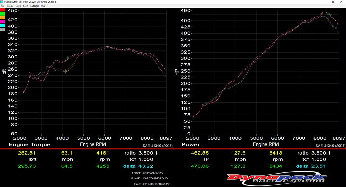Click the green cursor marker on power graph
Screen dimensions: 346x187
[329, 14]
